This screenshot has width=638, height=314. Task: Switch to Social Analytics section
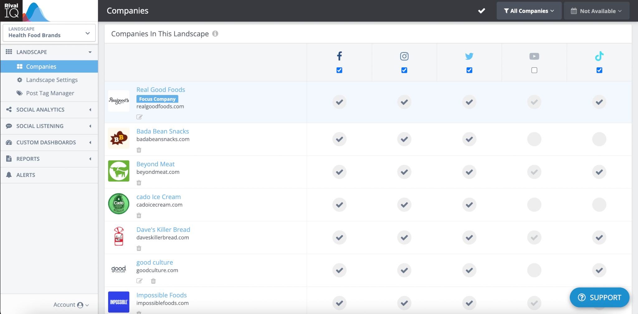40,109
